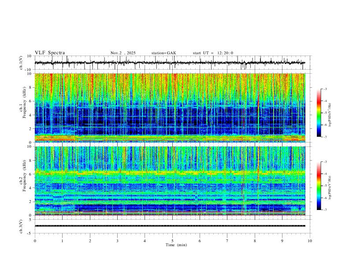Click the '2' minute tick on time axis
Viewport: 349px width, 270px height.
point(90,241)
